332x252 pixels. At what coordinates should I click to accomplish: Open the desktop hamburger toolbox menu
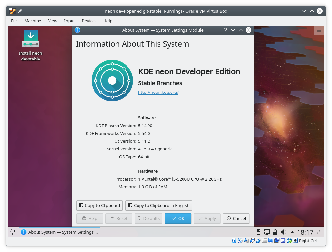click(x=319, y=31)
